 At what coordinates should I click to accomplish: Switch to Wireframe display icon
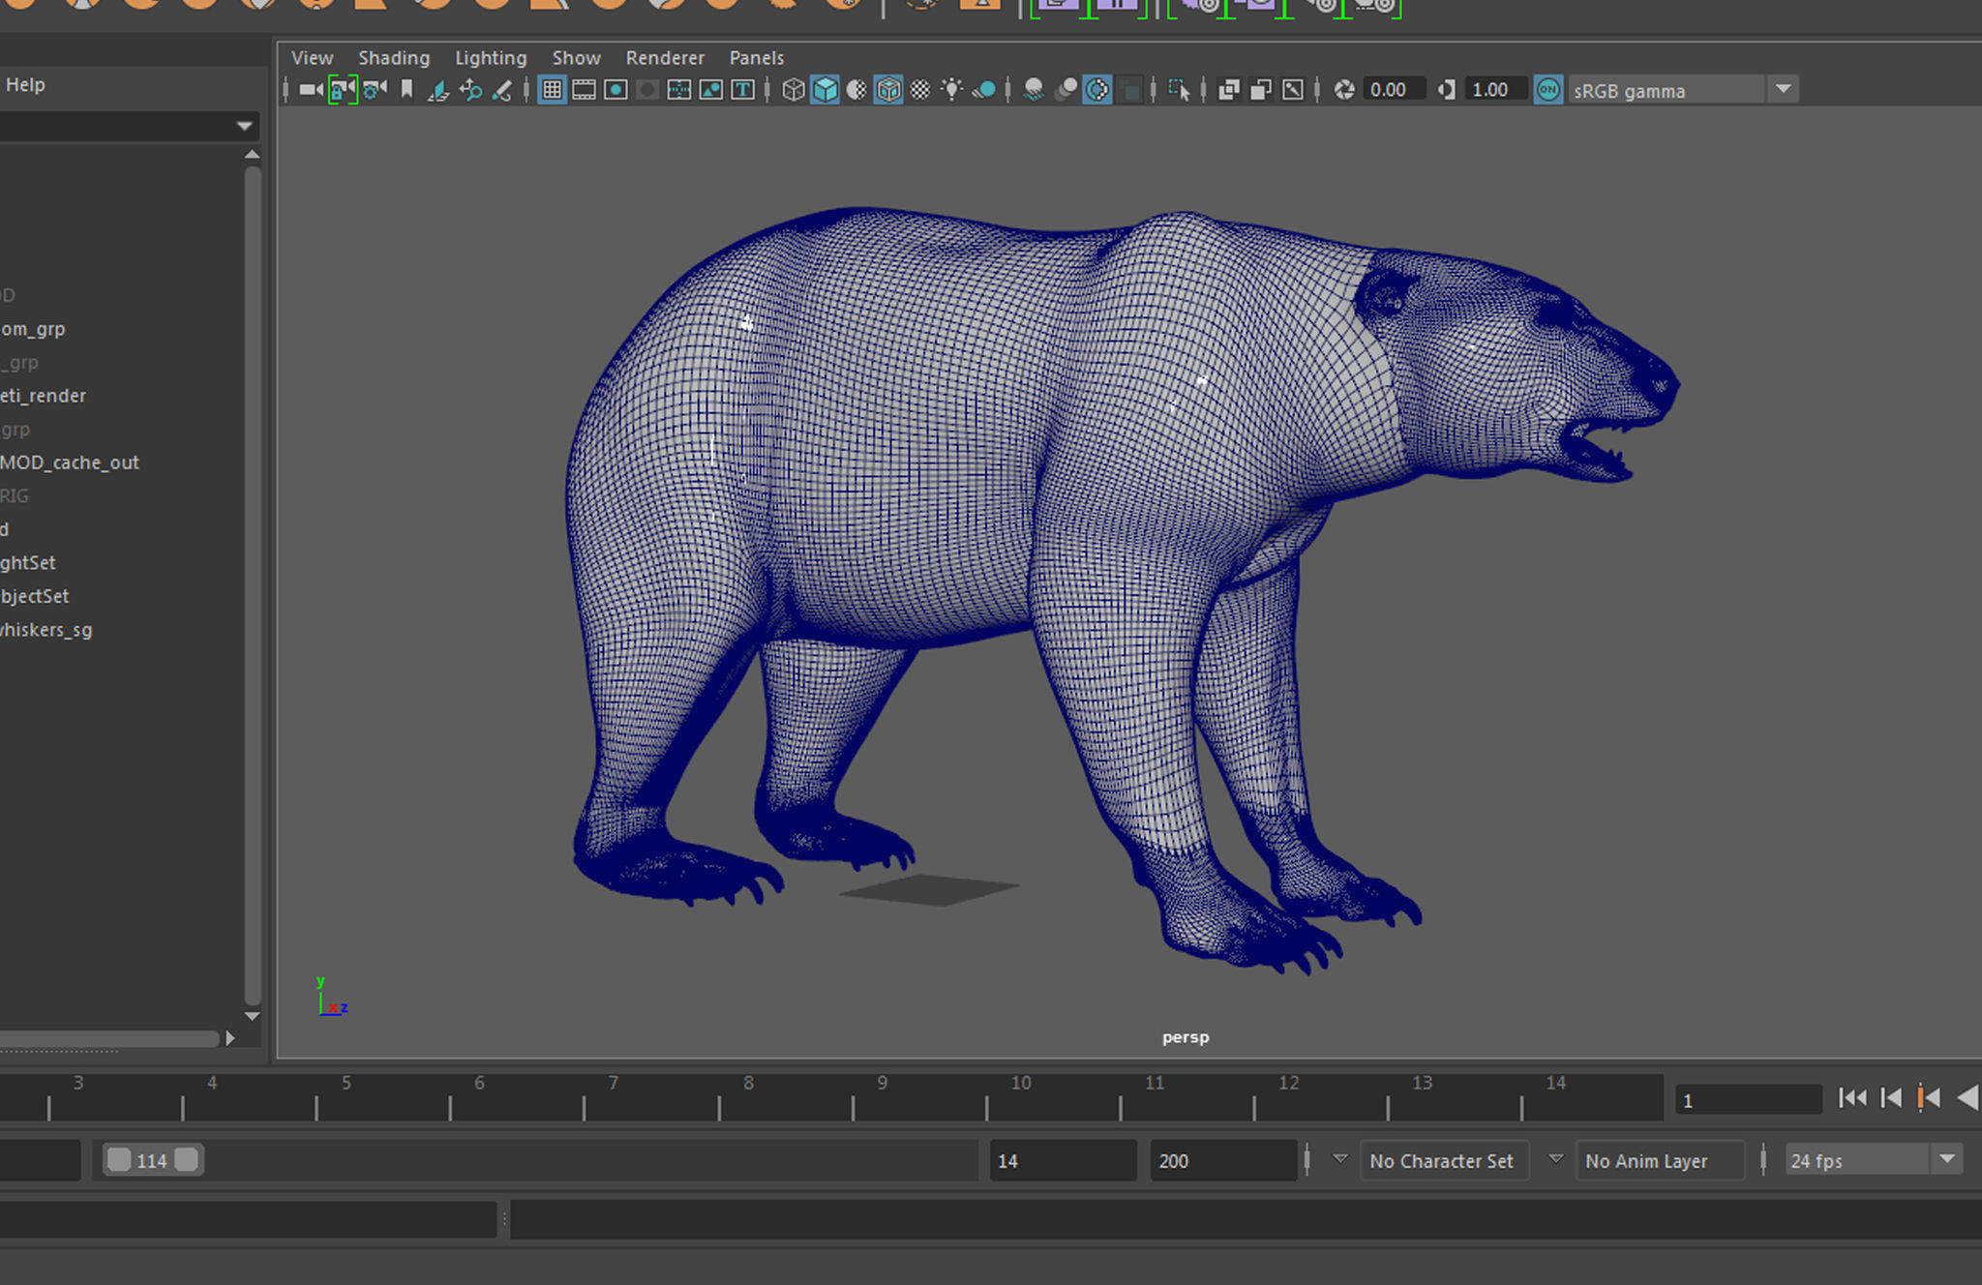[x=793, y=90]
